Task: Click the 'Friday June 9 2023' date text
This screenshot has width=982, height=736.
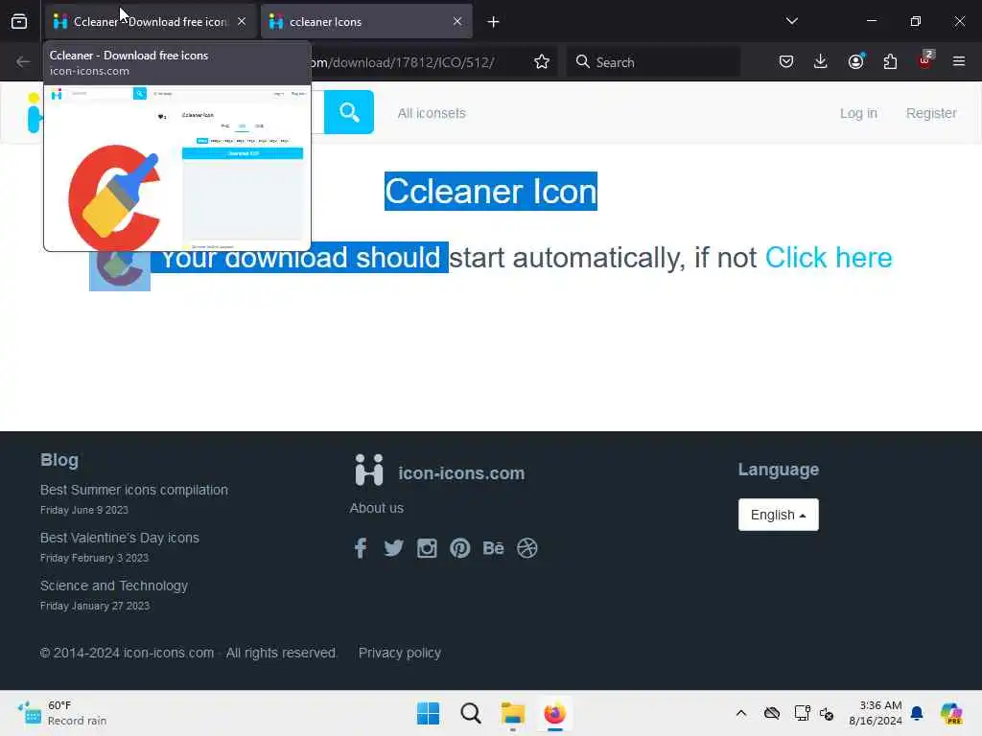Action: click(x=84, y=510)
